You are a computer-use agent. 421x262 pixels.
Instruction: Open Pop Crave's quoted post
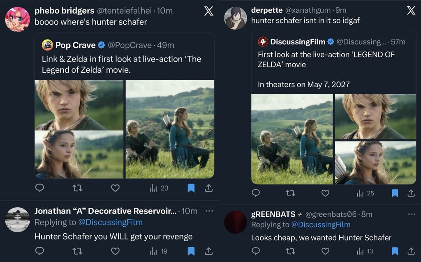click(123, 59)
